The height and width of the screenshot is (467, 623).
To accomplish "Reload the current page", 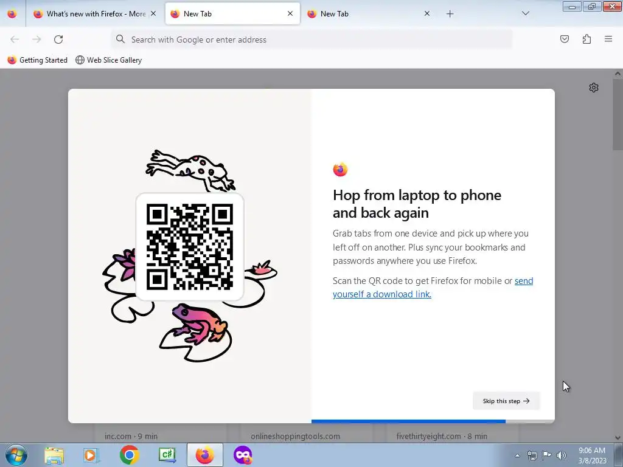I will [x=58, y=40].
